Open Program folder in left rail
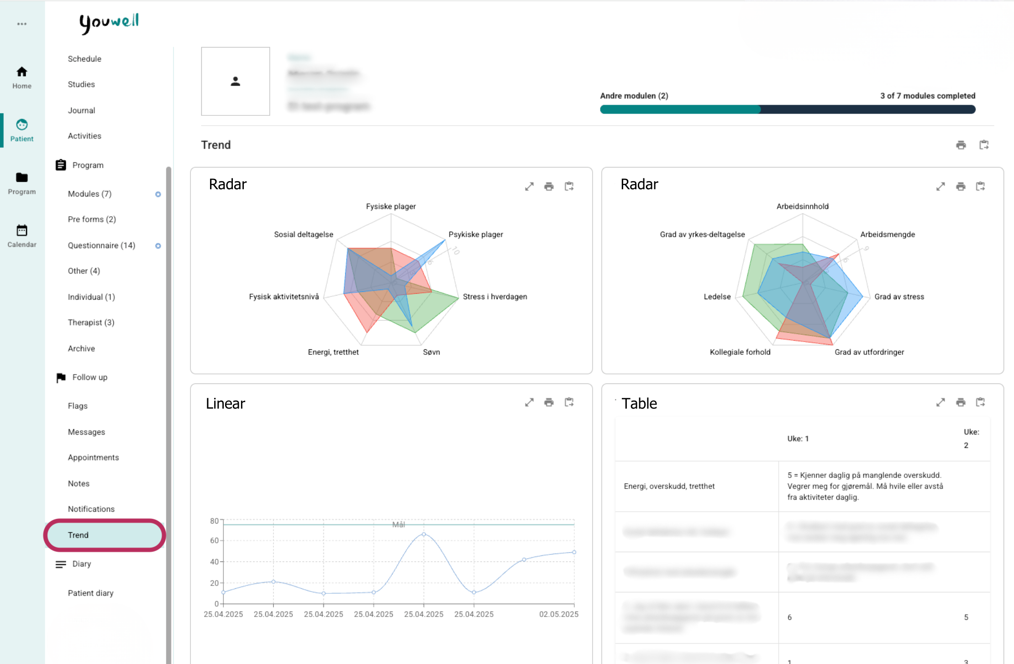 21,183
